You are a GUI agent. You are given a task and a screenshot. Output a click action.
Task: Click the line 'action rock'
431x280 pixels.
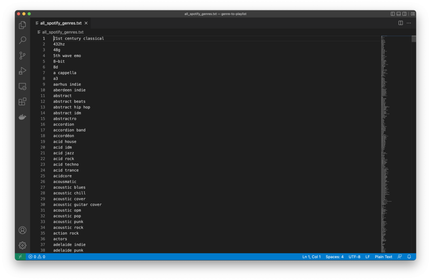pyautogui.click(x=66, y=233)
